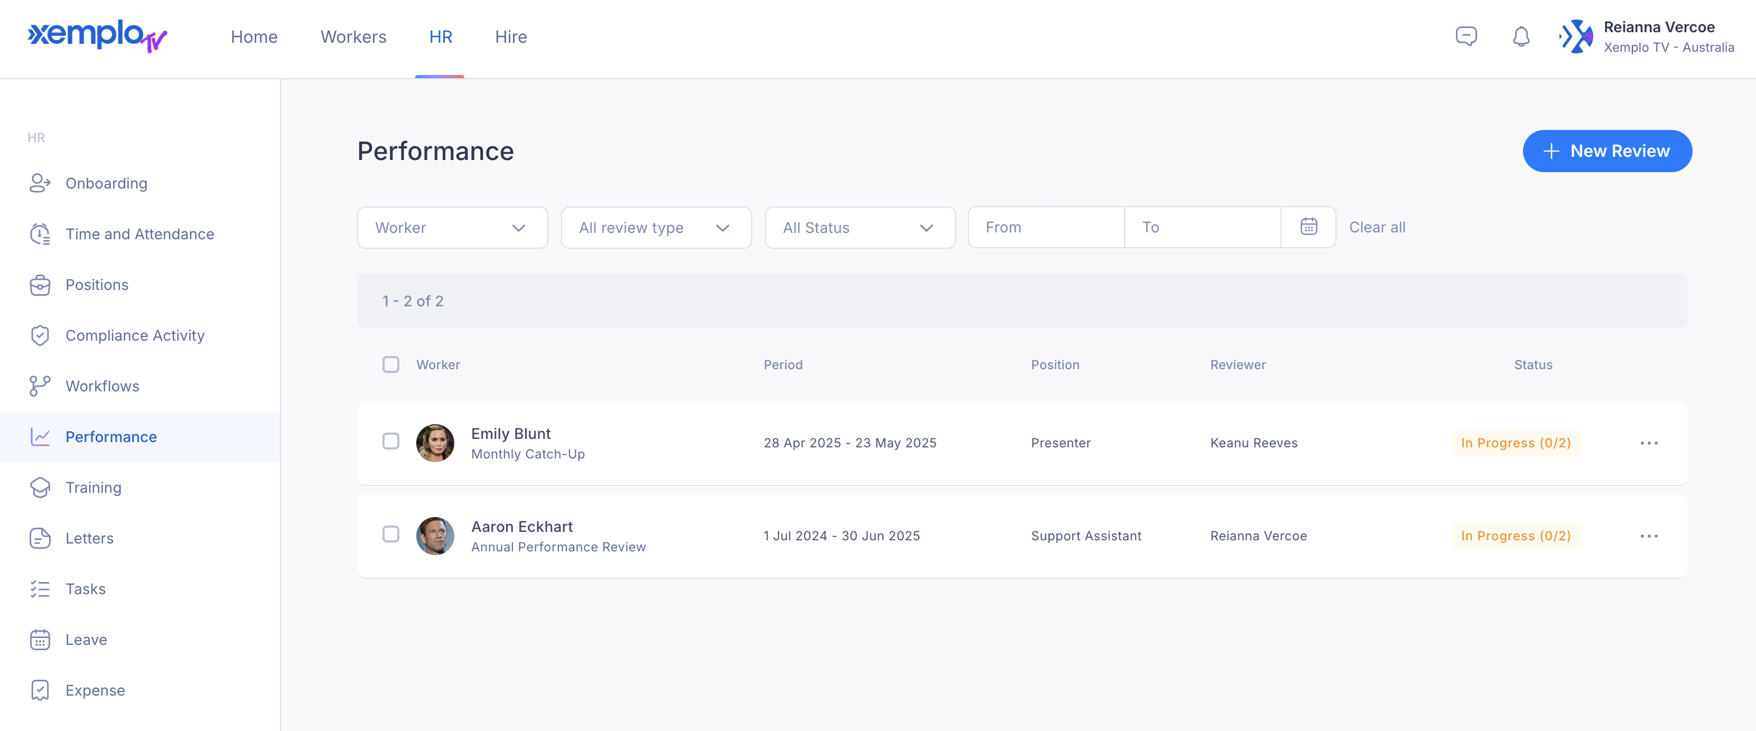Viewport: 1756px width, 731px height.
Task: Open Positions in the sidebar
Action: [140, 285]
